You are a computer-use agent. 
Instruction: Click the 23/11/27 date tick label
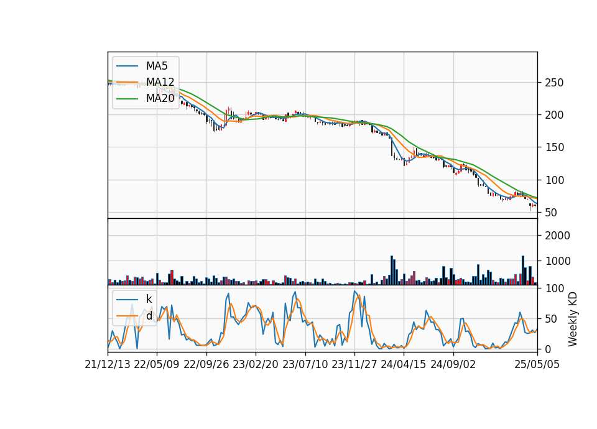tap(354, 364)
